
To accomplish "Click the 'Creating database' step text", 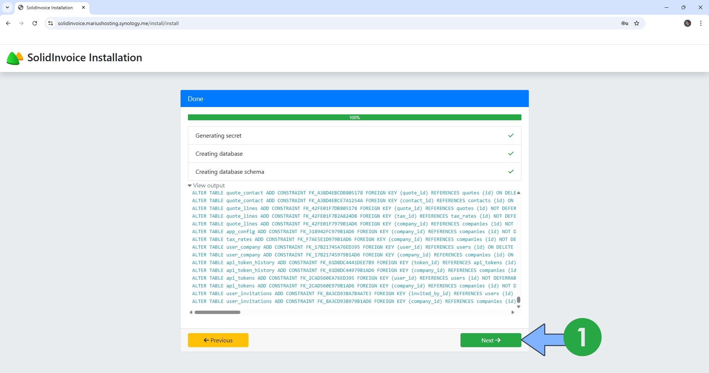I will pyautogui.click(x=219, y=154).
